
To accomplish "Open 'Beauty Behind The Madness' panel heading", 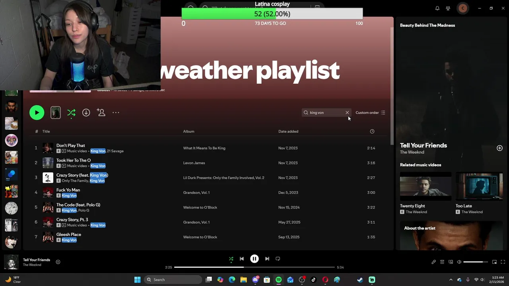I will point(427,25).
